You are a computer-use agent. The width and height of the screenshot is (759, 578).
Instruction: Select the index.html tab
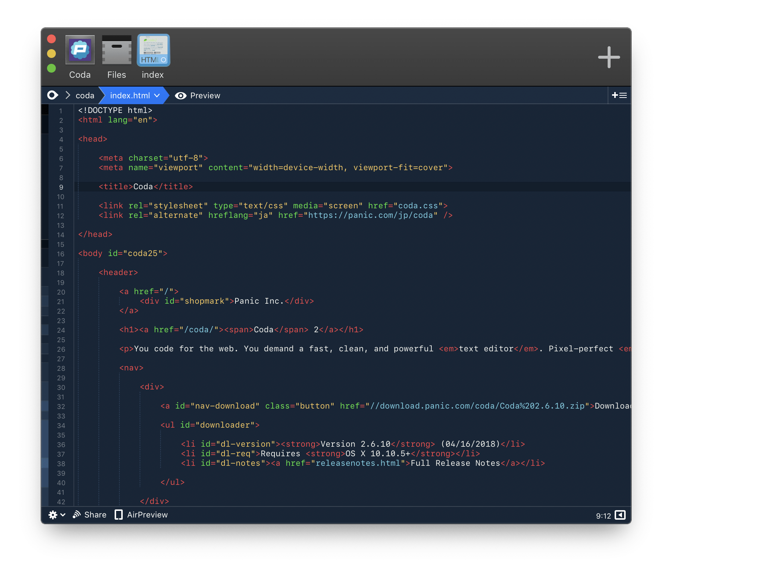pos(131,95)
